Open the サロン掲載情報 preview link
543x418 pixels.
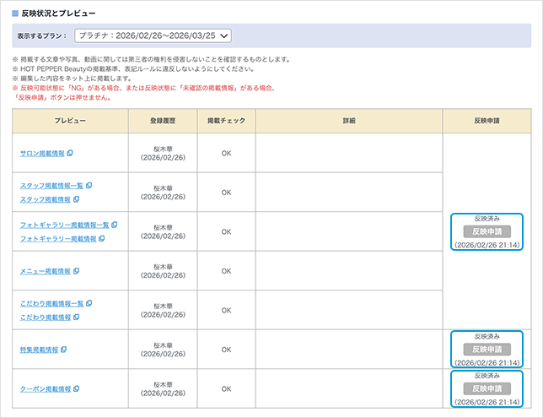pos(42,153)
